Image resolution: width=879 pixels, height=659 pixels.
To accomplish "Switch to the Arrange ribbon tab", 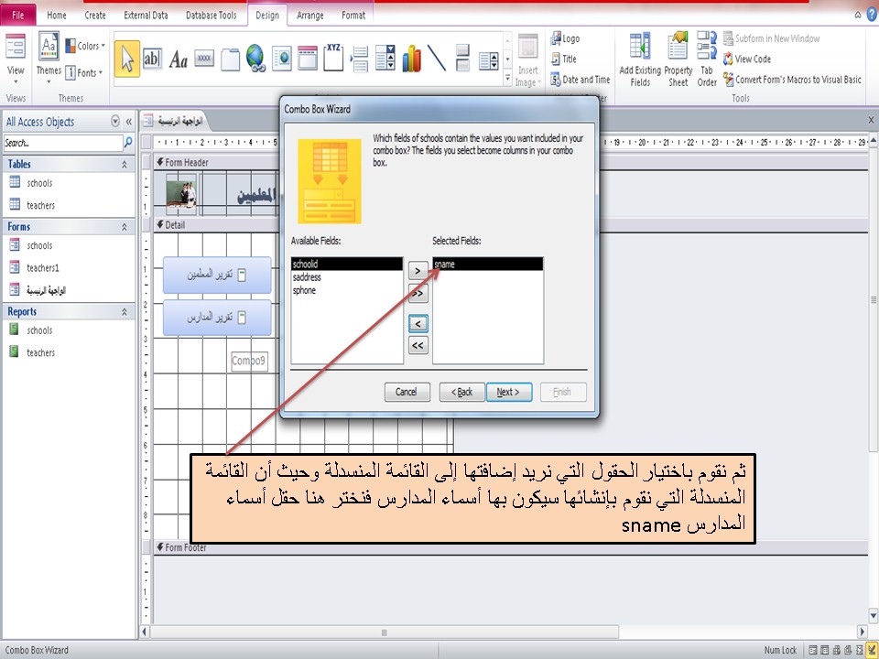I will (x=310, y=16).
